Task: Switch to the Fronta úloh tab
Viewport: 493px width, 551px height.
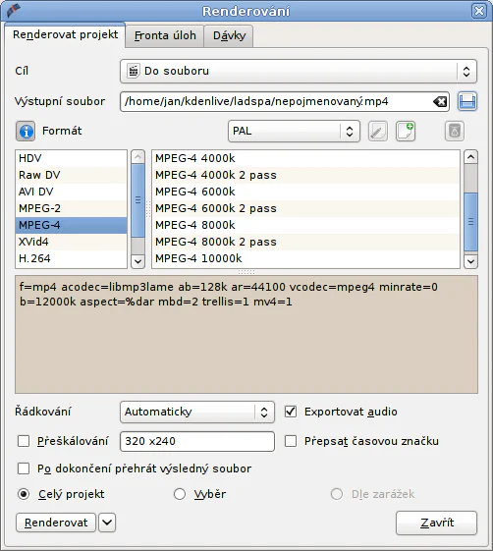Action: click(165, 35)
